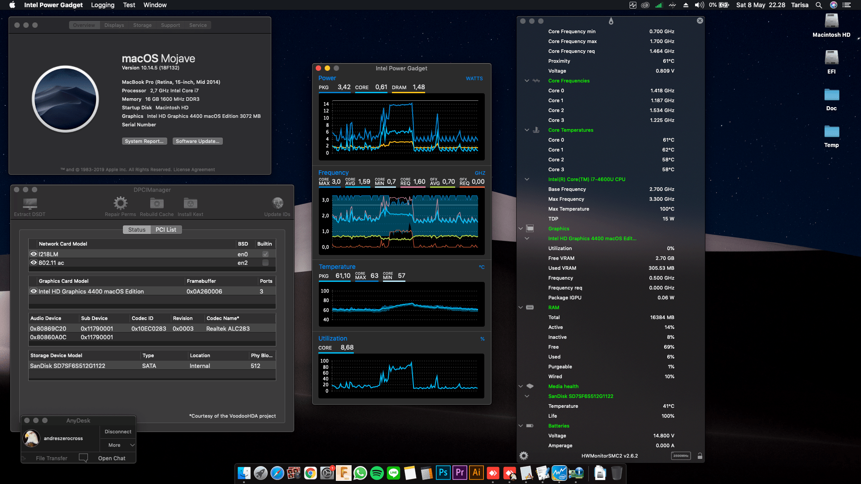Click RAM module icon in HWMonitor
This screenshot has height=484, width=861.
(x=530, y=307)
